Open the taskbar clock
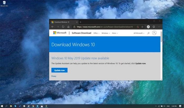This screenshot has height=108, width=184. click(174, 106)
